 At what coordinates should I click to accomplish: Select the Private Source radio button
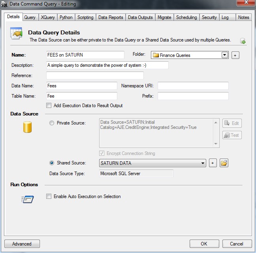52,123
